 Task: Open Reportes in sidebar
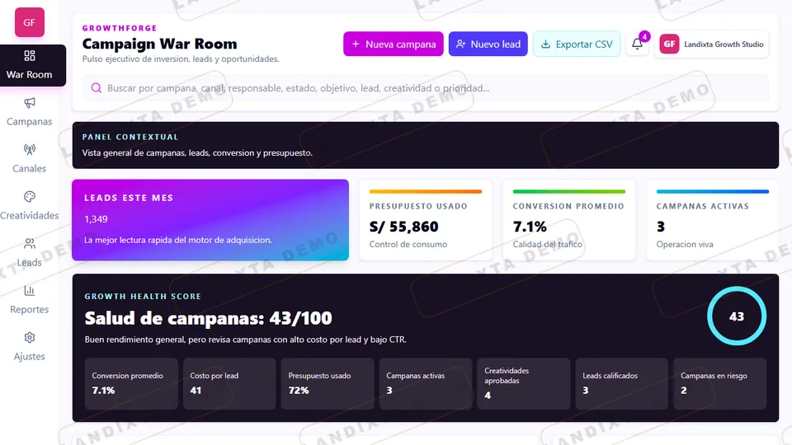(30, 300)
